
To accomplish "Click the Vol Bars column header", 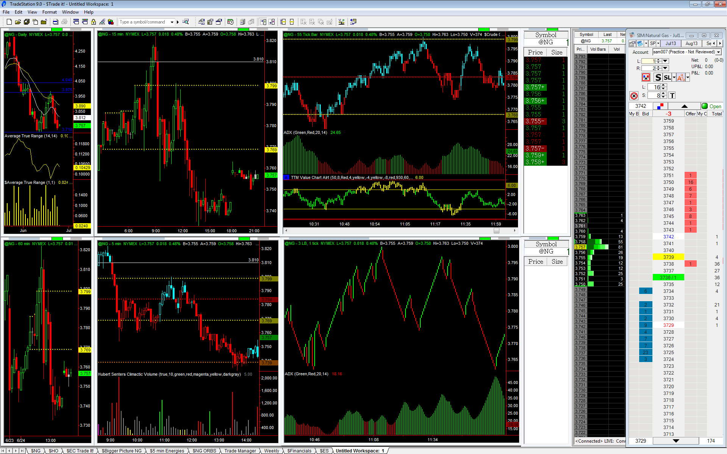I will click(598, 49).
